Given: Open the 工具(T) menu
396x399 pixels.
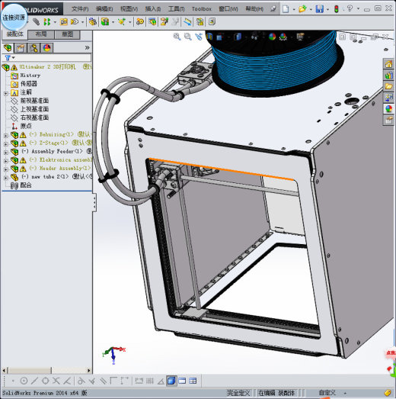Looking at the screenshot, I should 176,9.
